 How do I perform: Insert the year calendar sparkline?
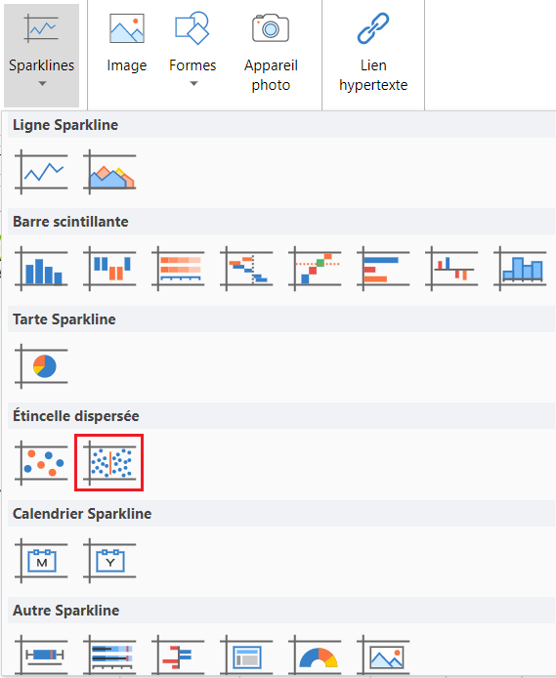coord(109,561)
